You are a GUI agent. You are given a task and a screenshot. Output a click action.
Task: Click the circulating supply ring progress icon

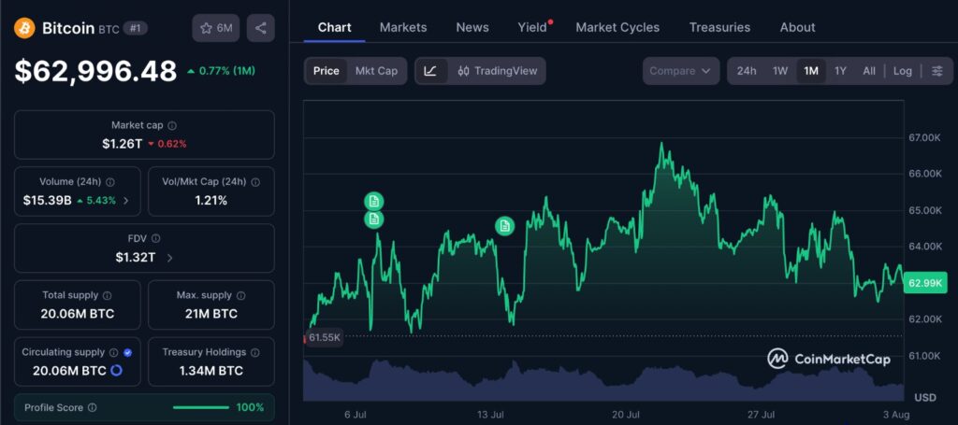coord(116,370)
